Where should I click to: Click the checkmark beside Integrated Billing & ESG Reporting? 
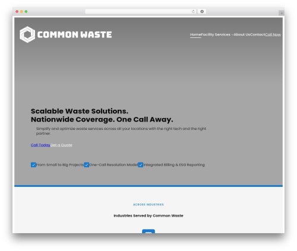pos(141,165)
